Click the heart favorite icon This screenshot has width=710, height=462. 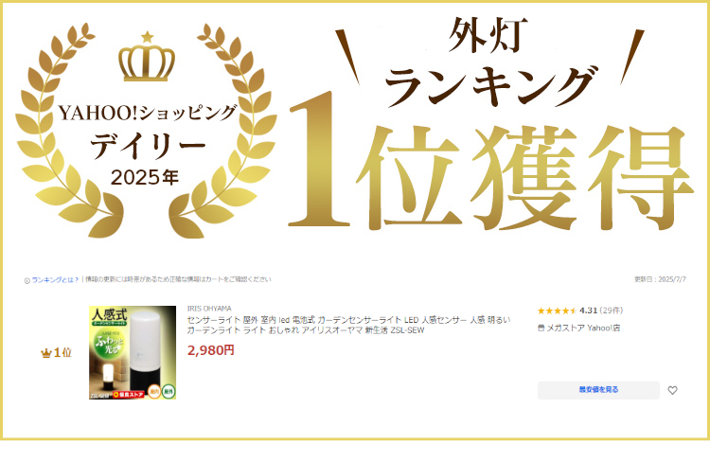tap(672, 390)
